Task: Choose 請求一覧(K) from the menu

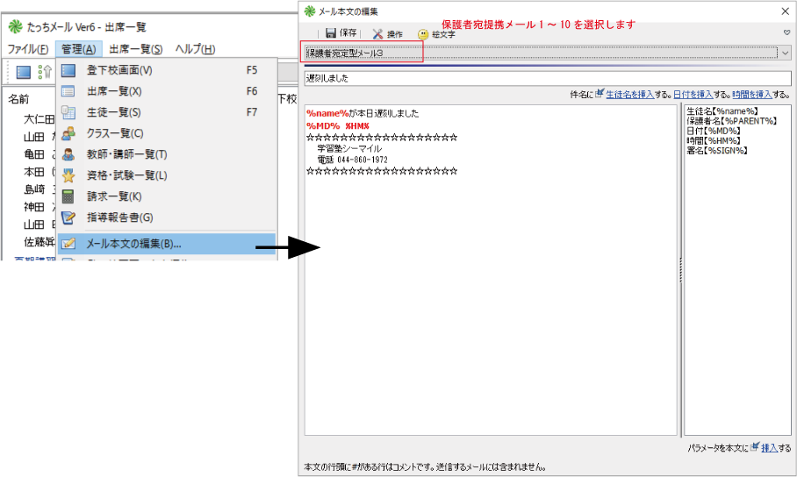Action: [167, 196]
